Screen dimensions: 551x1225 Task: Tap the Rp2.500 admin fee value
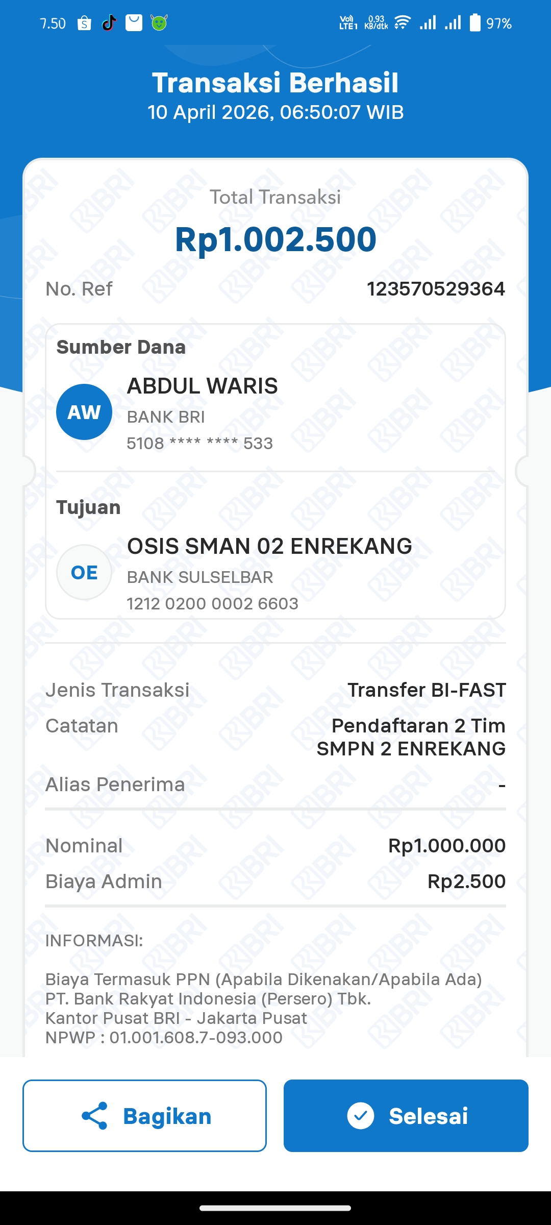[466, 881]
